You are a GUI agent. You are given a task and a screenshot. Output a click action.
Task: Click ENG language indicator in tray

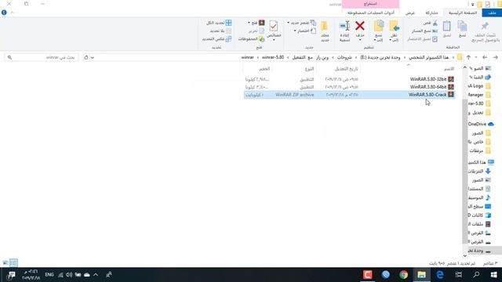click(49, 275)
